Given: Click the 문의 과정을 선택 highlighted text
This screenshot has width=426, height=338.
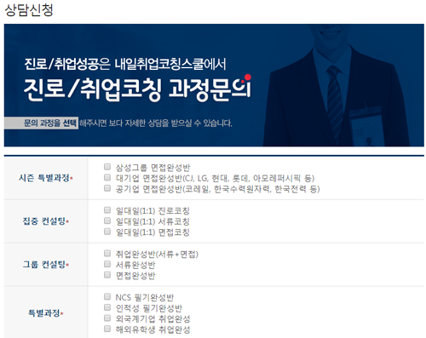Looking at the screenshot, I should 50,123.
